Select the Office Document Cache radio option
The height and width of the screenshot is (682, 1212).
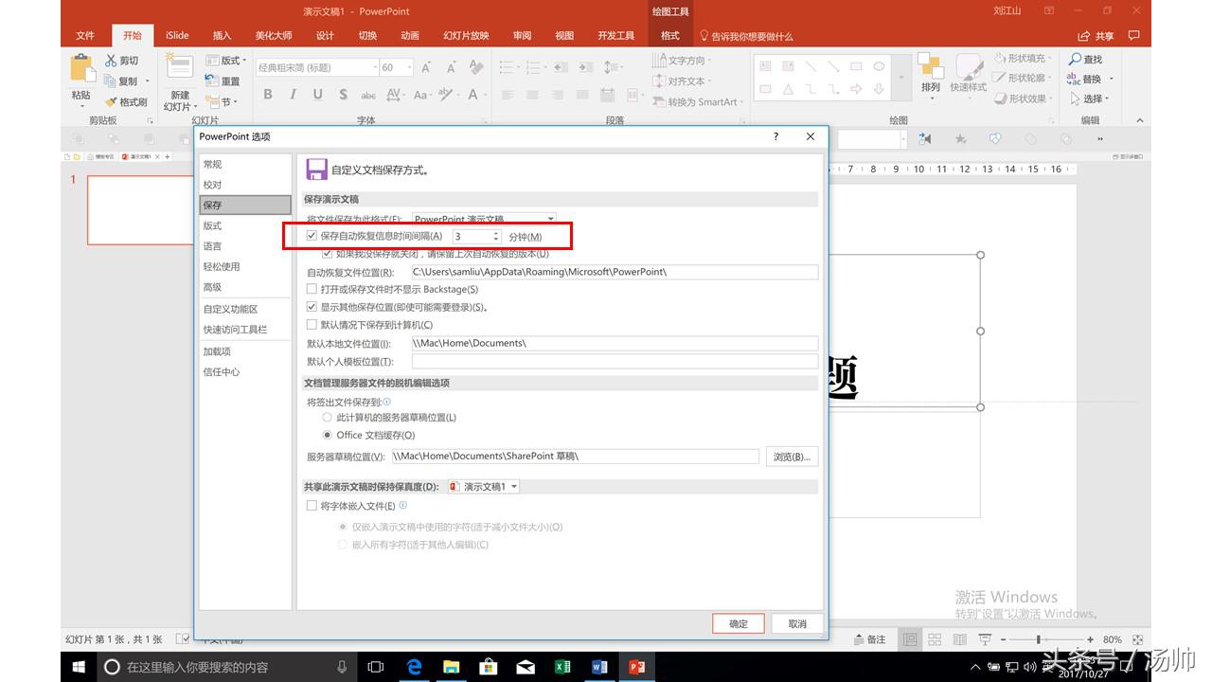[328, 435]
